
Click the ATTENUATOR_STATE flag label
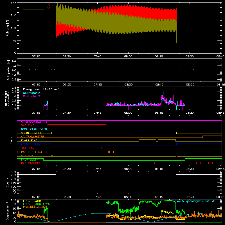(34, 122)
